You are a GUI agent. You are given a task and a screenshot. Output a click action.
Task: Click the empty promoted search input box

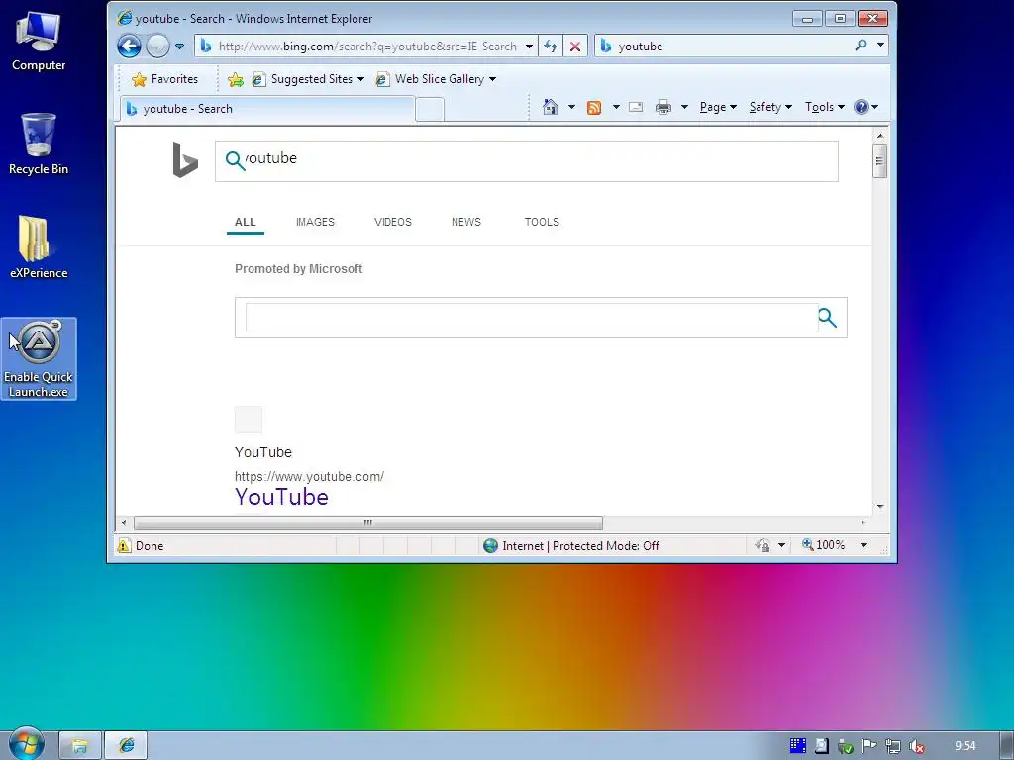coord(532,318)
